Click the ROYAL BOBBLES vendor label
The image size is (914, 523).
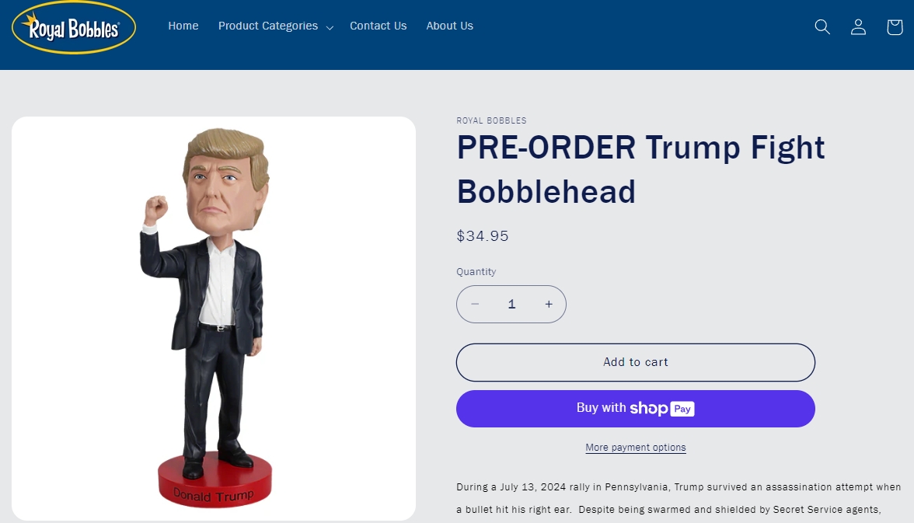[x=491, y=120]
